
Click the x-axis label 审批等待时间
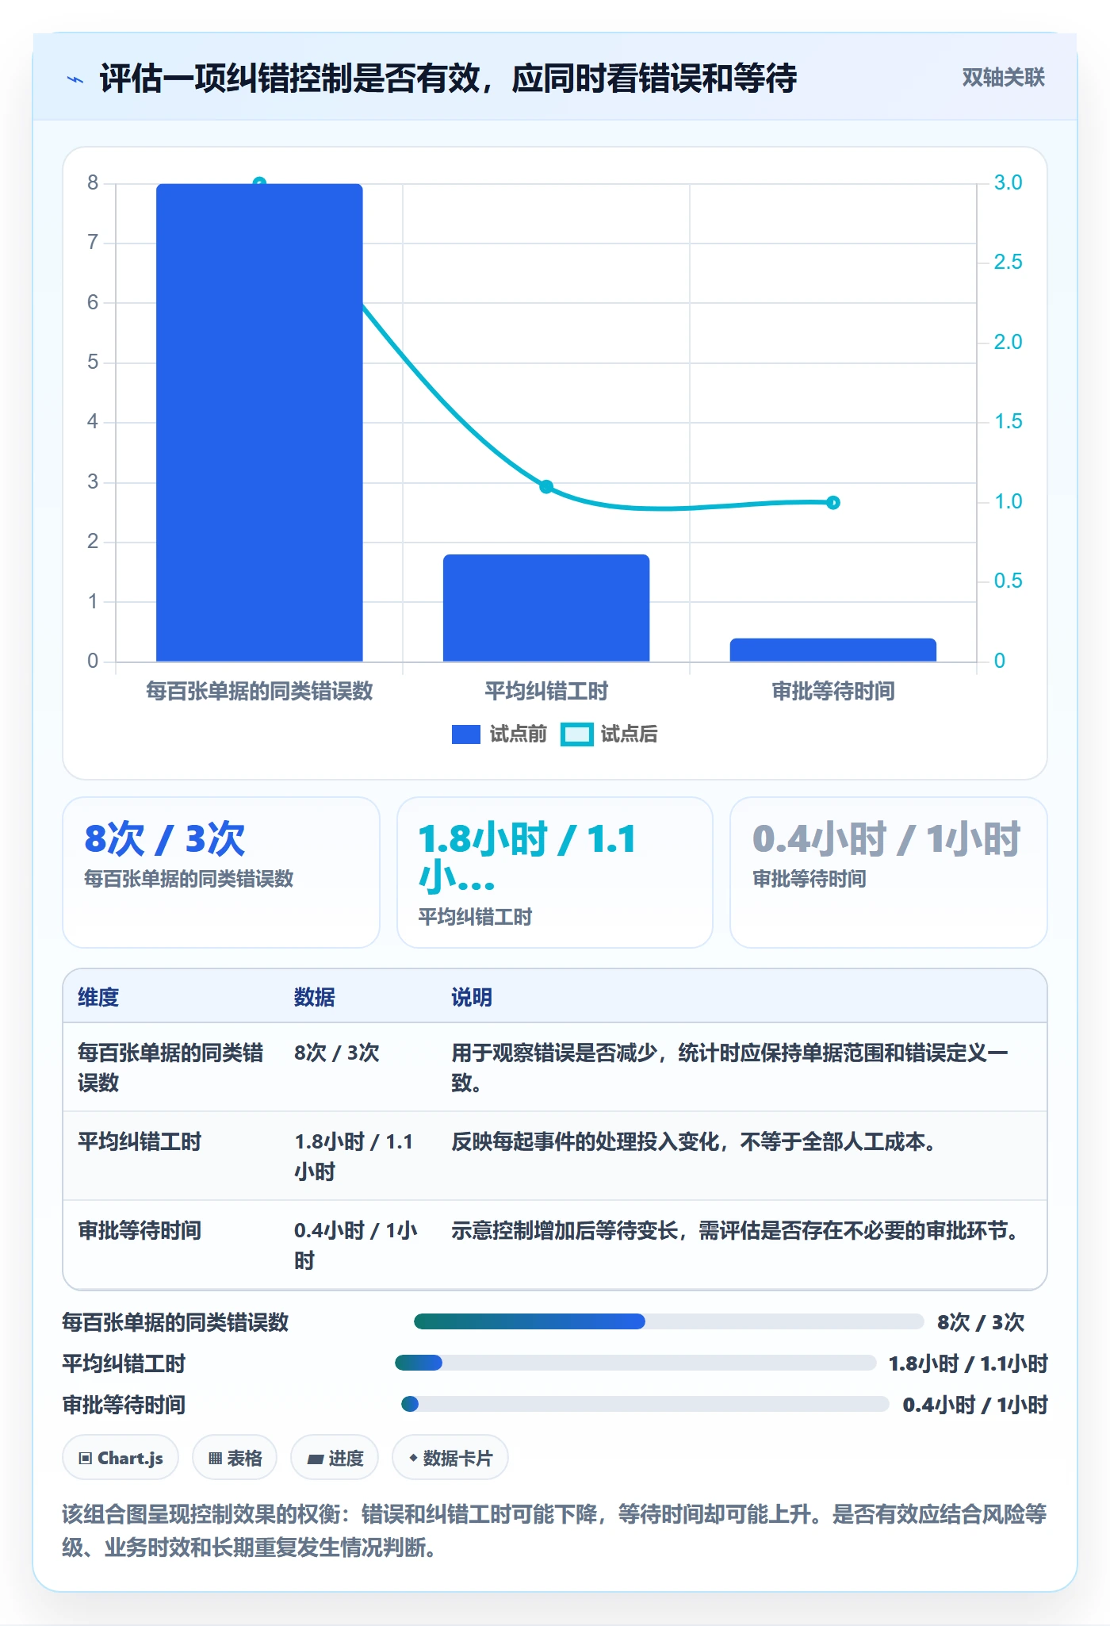(x=833, y=691)
